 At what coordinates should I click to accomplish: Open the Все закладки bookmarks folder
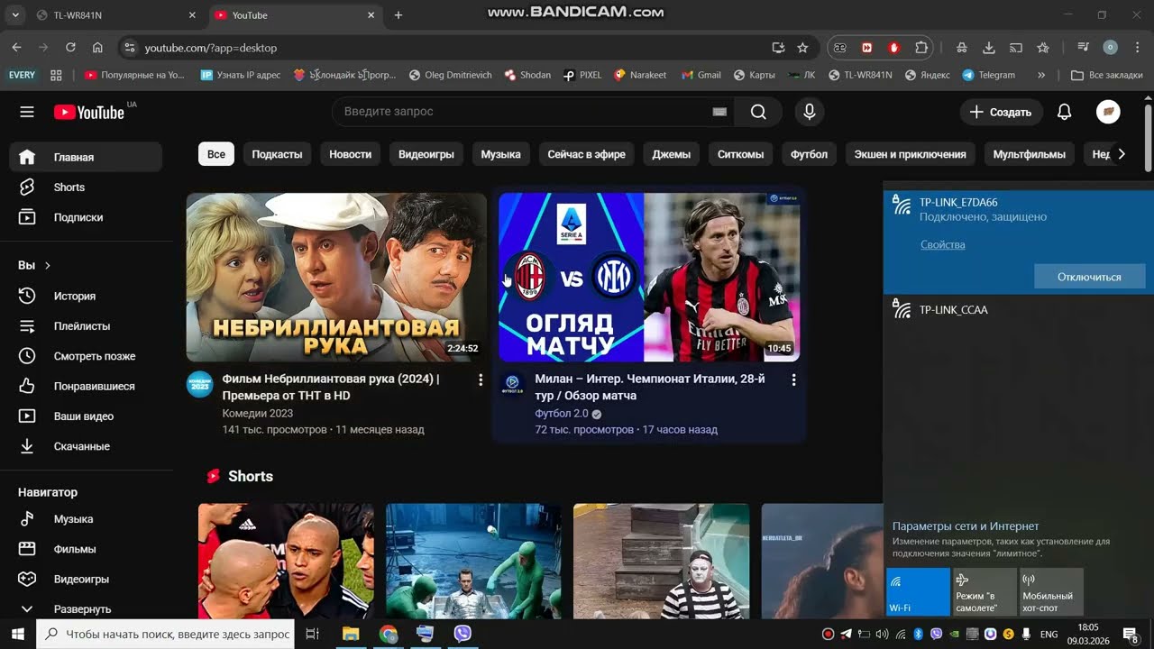pyautogui.click(x=1106, y=75)
